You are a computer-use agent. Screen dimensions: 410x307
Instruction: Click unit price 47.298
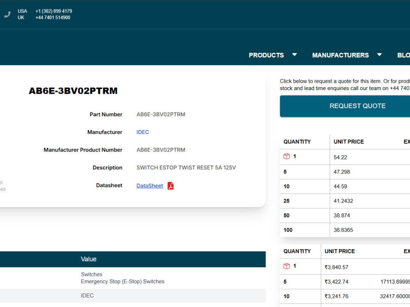342,172
